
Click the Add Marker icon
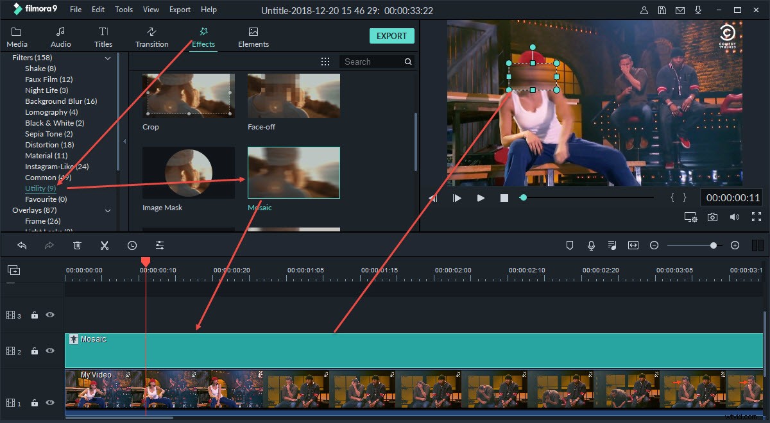point(569,245)
